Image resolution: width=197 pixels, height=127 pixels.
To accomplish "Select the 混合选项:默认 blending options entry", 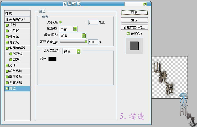I will click(x=17, y=20).
